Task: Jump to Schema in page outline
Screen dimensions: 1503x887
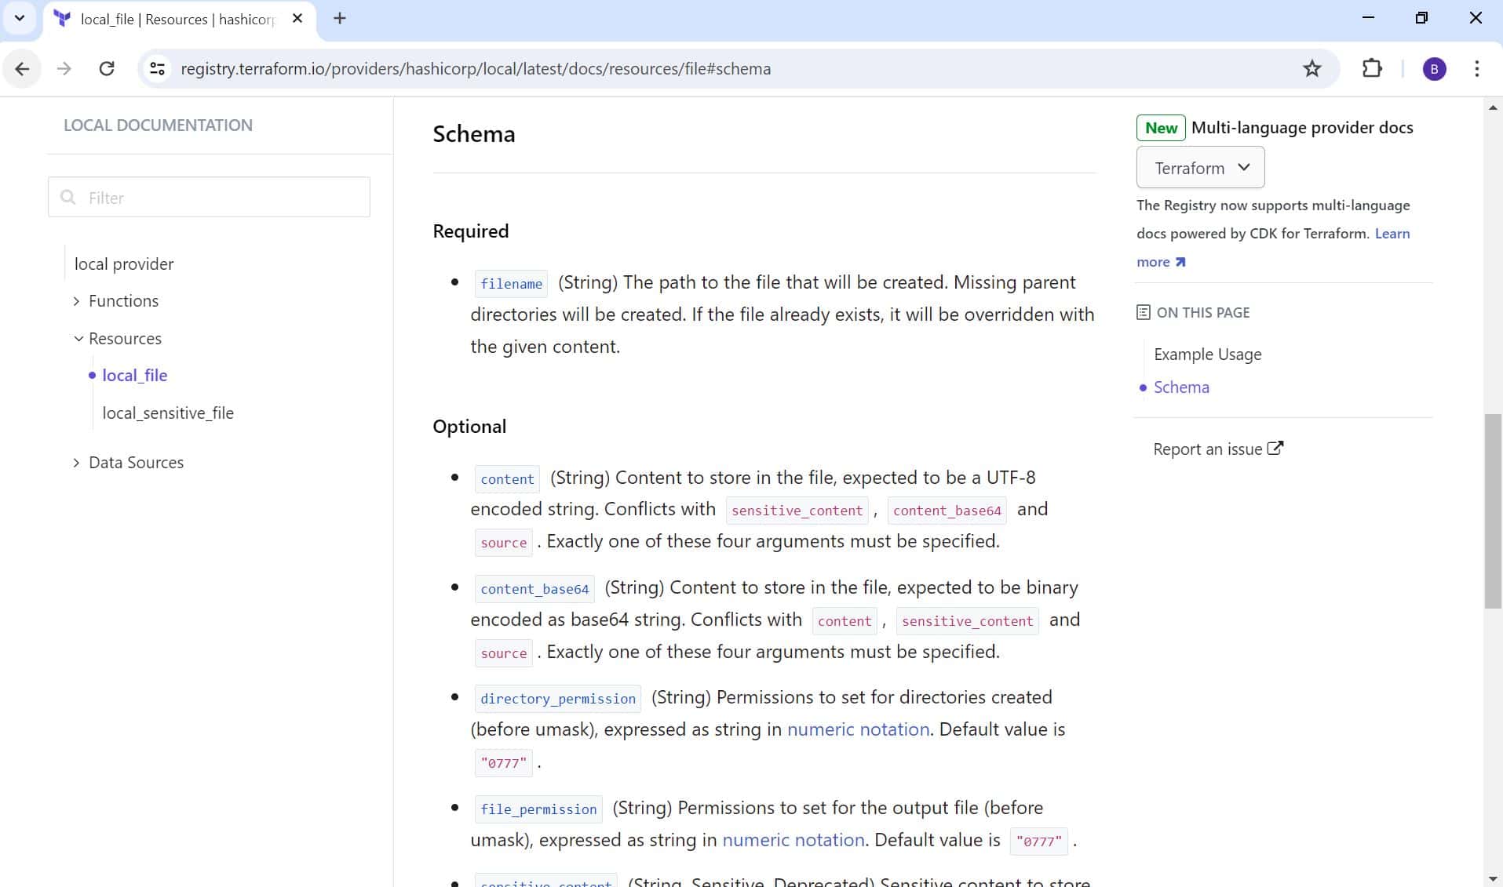Action: 1181,387
